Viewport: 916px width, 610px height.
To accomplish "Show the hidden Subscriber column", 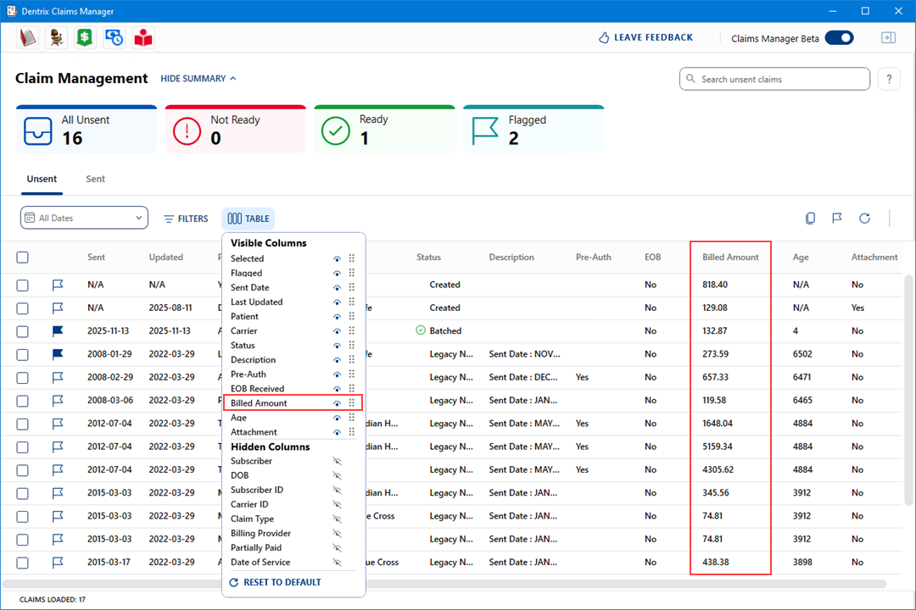I will [337, 462].
